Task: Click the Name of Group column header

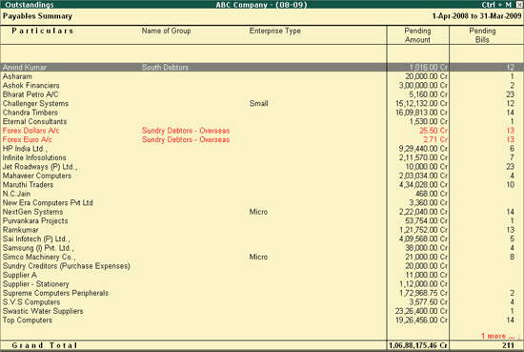Action: pyautogui.click(x=166, y=31)
